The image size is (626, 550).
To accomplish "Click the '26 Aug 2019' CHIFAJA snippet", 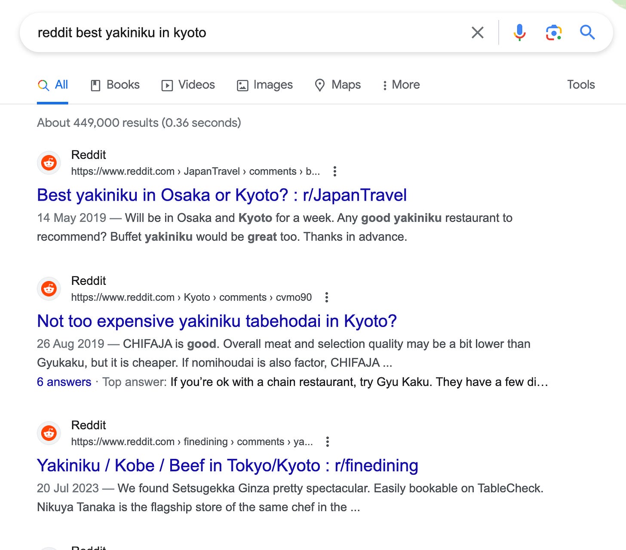I will pyautogui.click(x=284, y=353).
